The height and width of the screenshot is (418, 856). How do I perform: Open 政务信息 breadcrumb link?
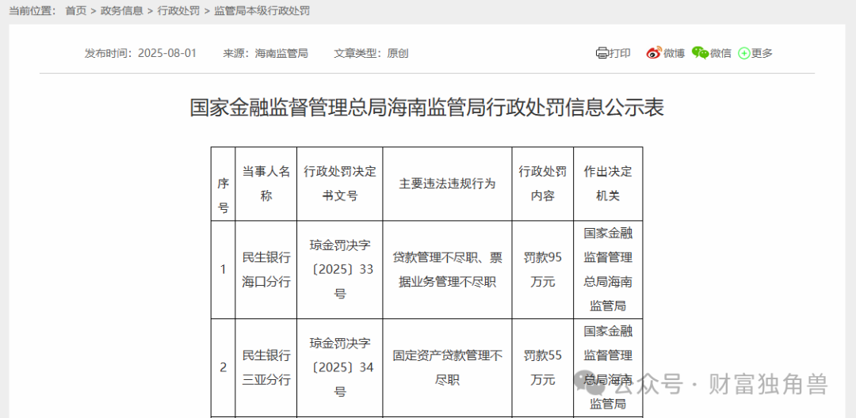click(122, 10)
